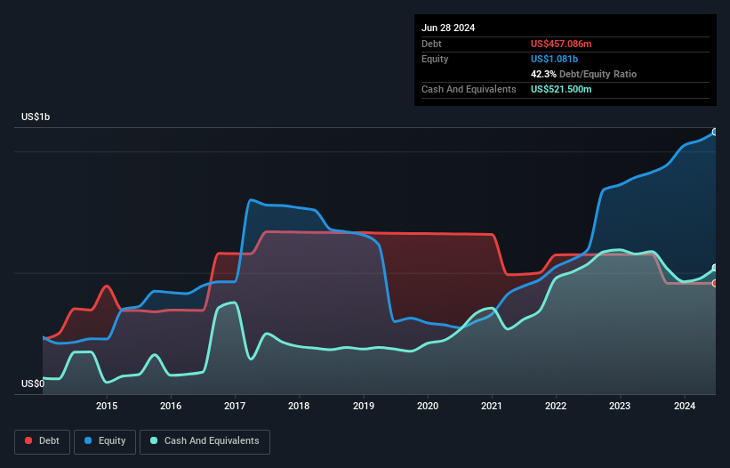Click the 2015 x-axis label
Image resolution: width=730 pixels, height=468 pixels.
point(107,406)
